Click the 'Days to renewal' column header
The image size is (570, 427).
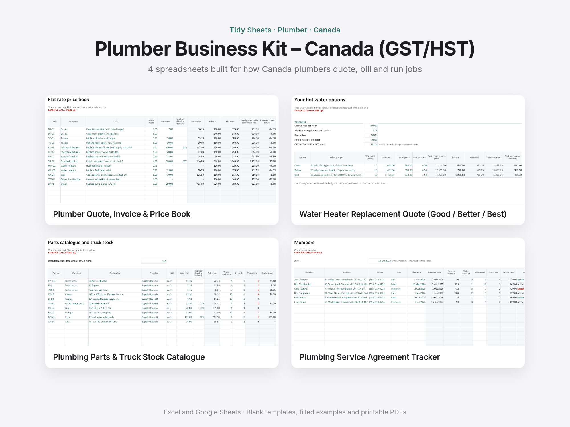451,273
